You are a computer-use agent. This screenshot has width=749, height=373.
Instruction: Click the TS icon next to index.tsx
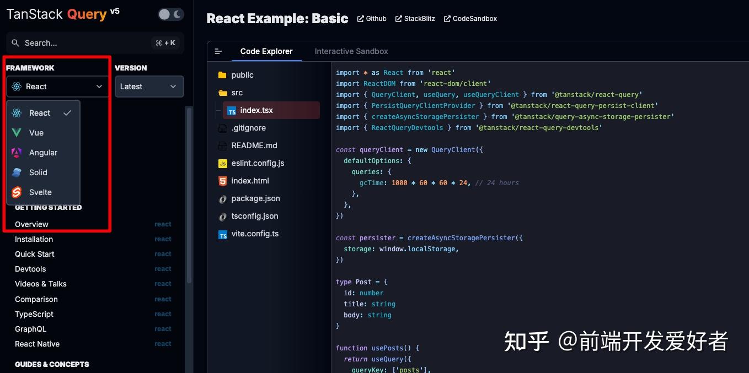pos(232,111)
